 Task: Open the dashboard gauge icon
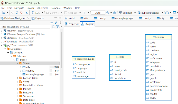(x=167, y=13)
